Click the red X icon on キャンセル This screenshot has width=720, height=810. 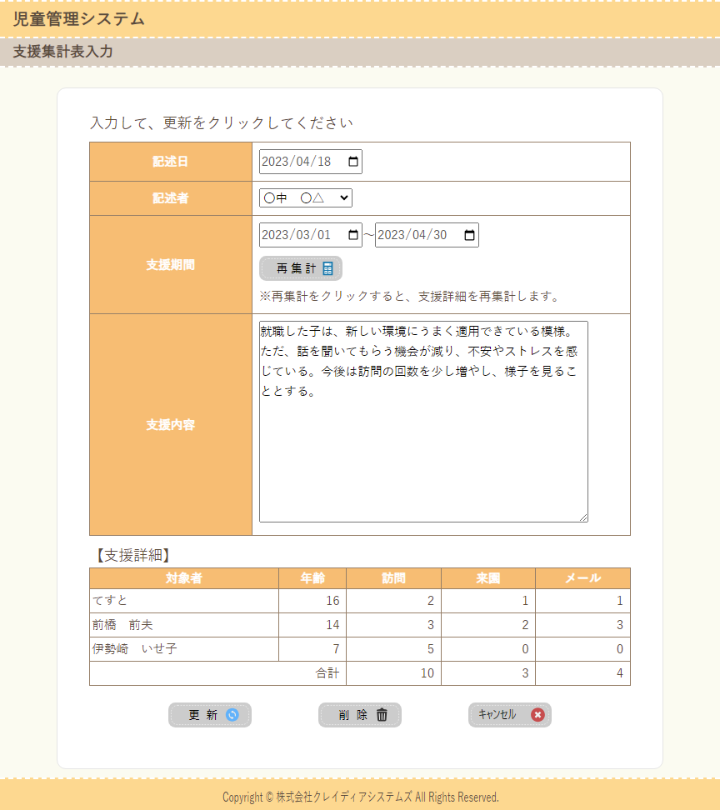coord(537,715)
